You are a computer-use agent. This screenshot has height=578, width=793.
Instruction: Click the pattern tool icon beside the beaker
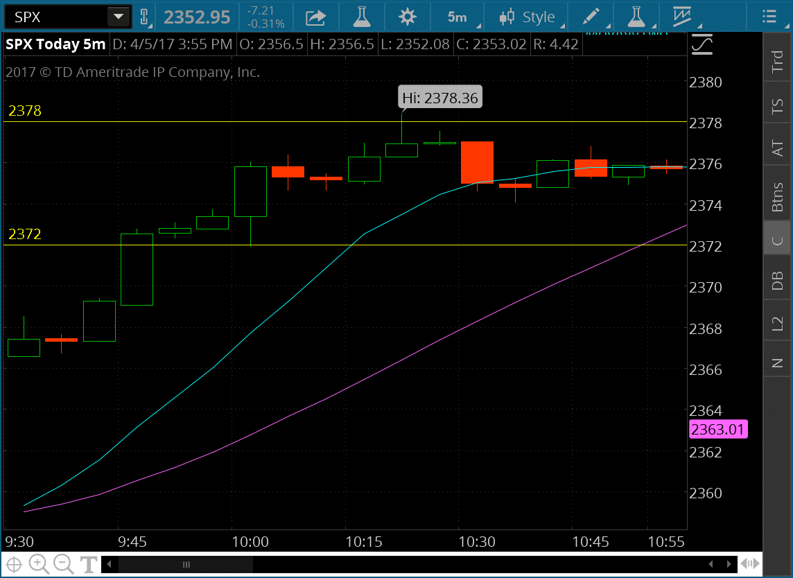683,17
